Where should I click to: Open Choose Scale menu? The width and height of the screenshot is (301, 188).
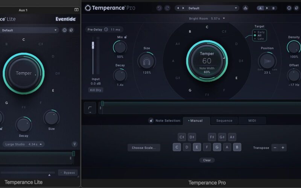pos(144,148)
